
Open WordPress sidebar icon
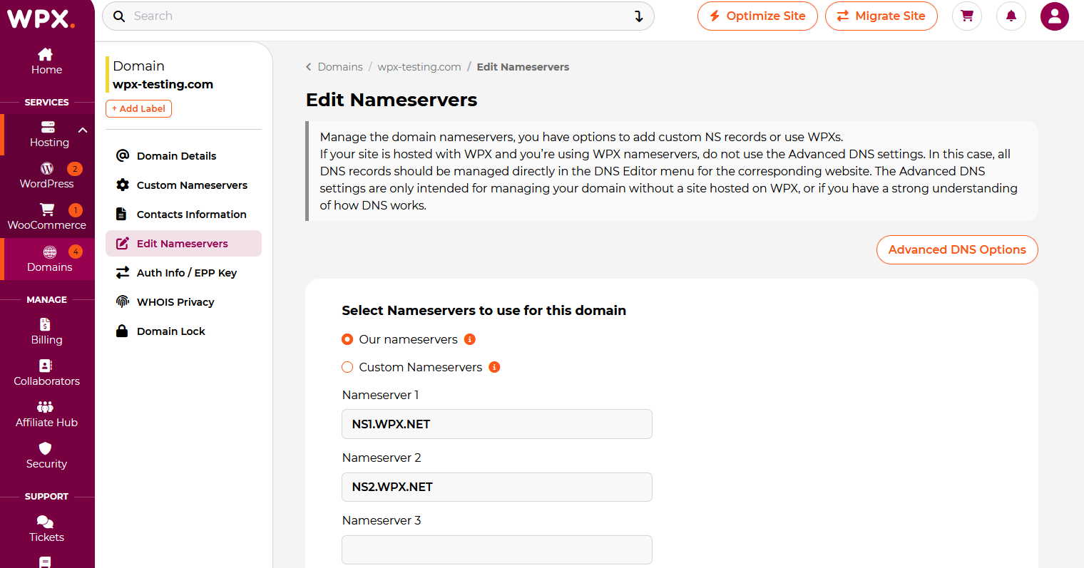pyautogui.click(x=47, y=168)
